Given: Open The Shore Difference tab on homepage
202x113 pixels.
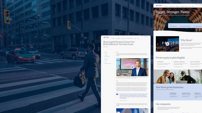Looking at the screenshot, I should click(174, 26).
